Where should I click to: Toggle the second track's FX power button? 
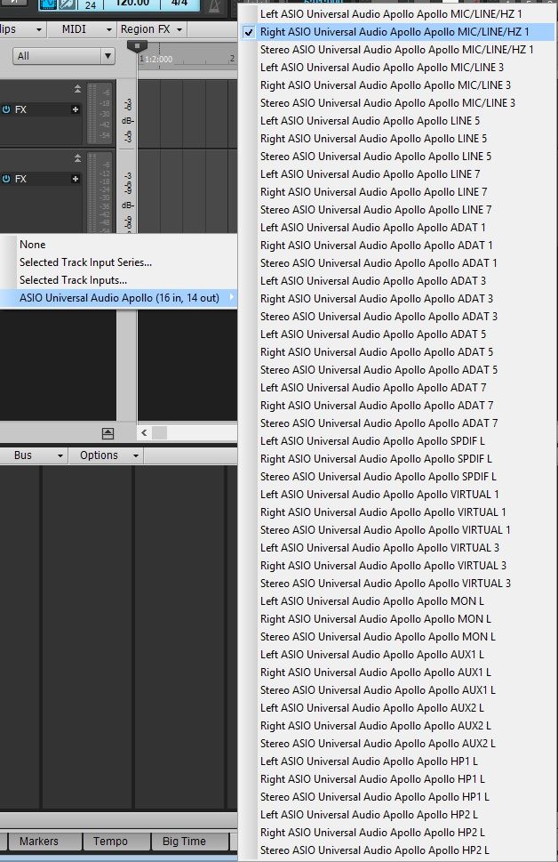(6, 179)
